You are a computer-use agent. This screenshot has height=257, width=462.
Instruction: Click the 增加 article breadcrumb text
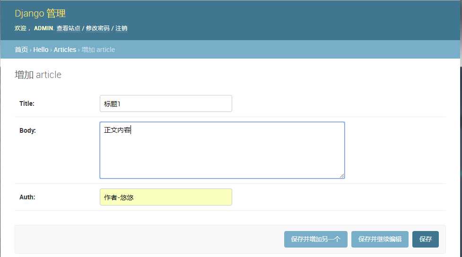pos(98,50)
